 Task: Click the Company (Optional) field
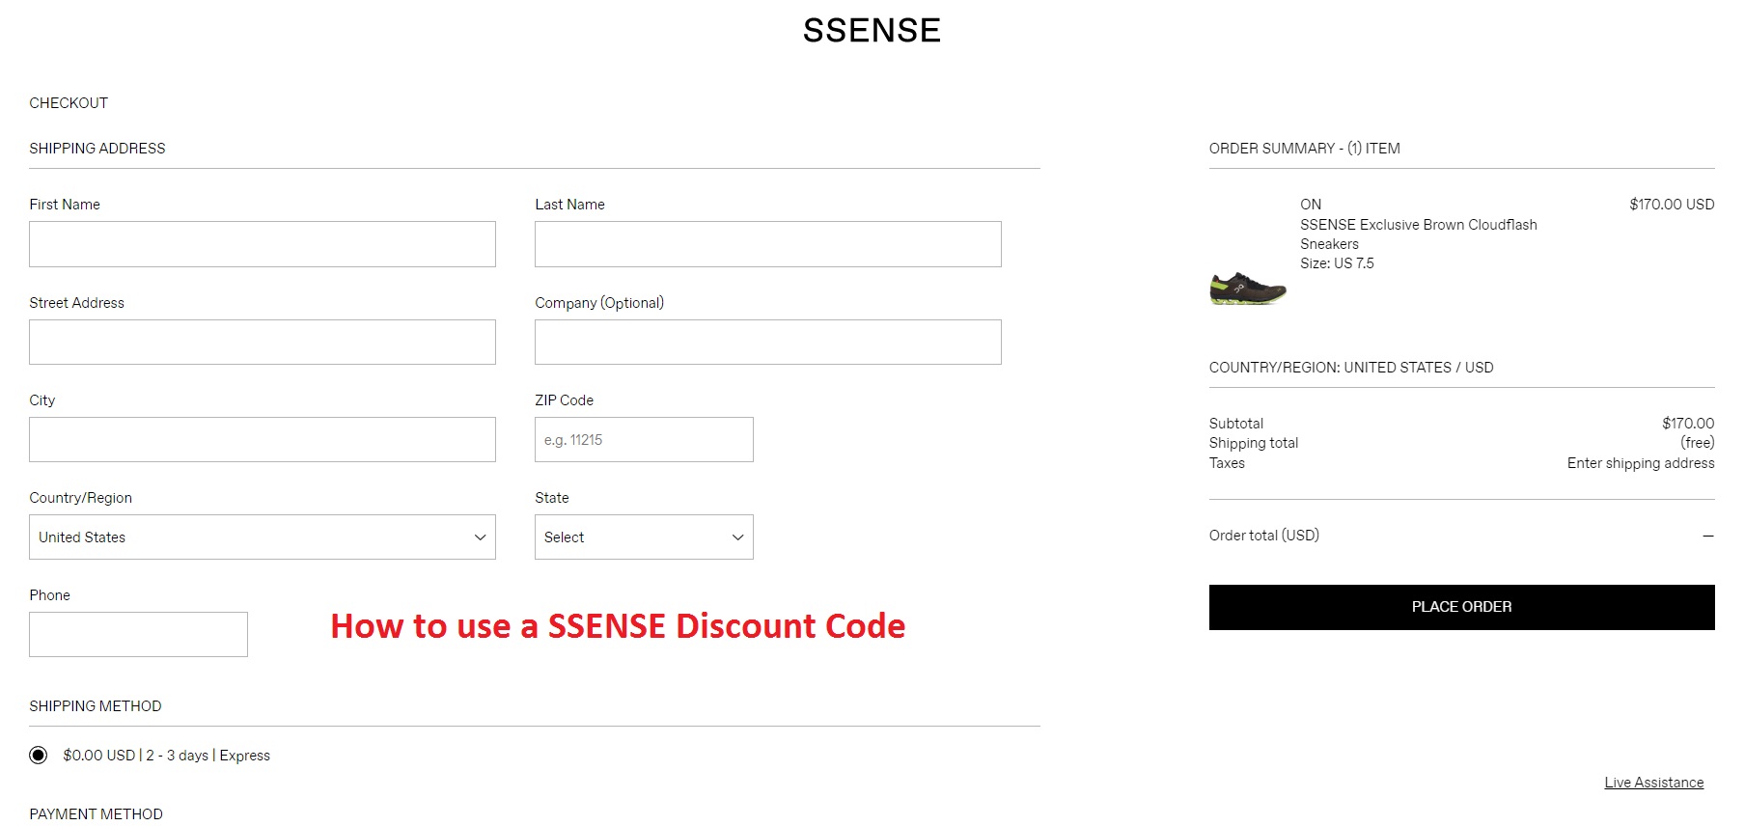coord(768,343)
